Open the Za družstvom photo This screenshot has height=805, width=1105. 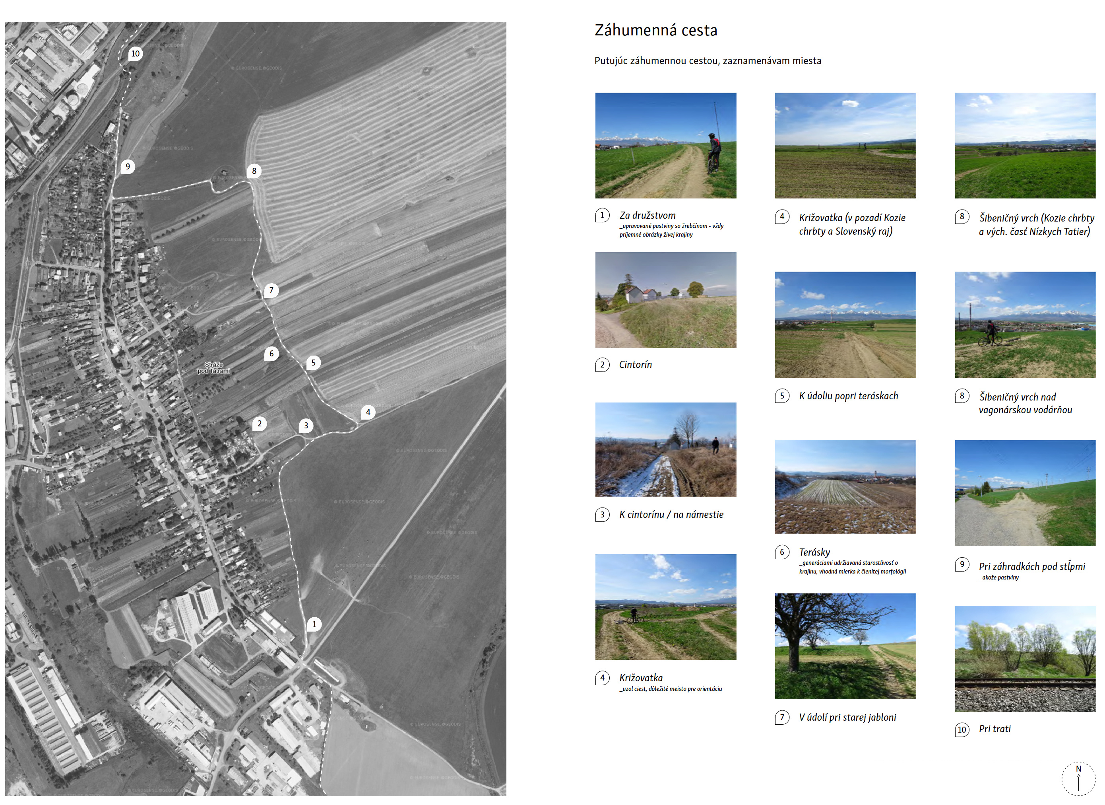click(x=665, y=145)
